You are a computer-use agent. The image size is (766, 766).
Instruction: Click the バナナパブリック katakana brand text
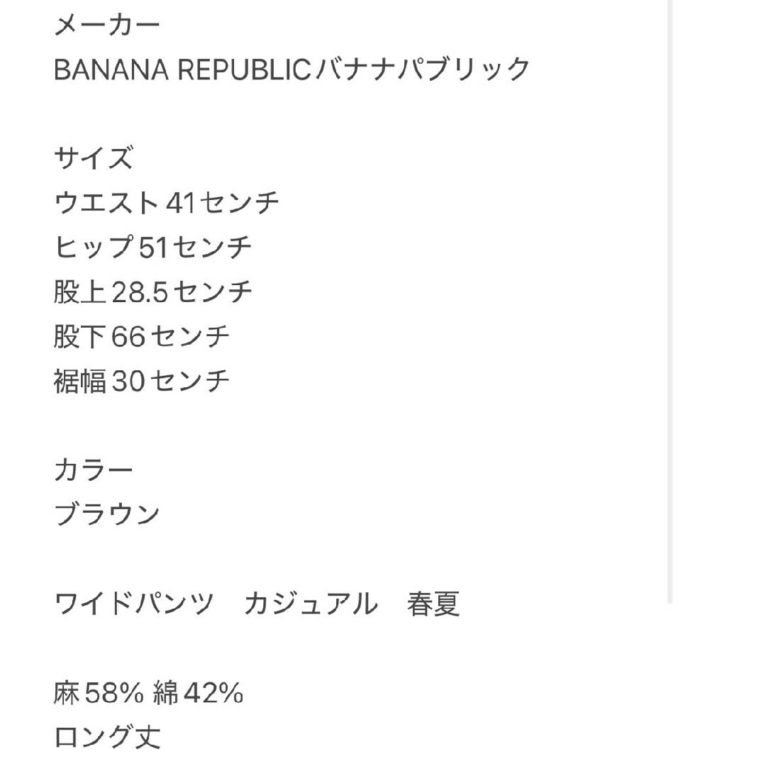point(423,70)
